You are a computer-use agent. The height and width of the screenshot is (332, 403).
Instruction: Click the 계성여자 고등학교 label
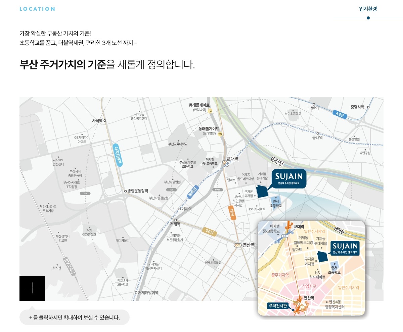pyautogui.click(x=123, y=282)
